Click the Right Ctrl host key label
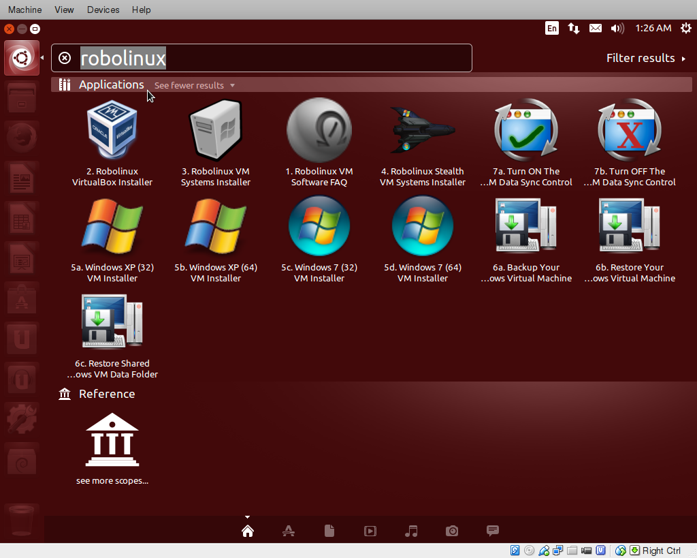 (662, 551)
